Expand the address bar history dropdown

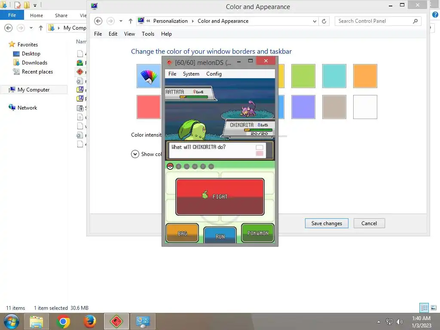[x=315, y=21]
